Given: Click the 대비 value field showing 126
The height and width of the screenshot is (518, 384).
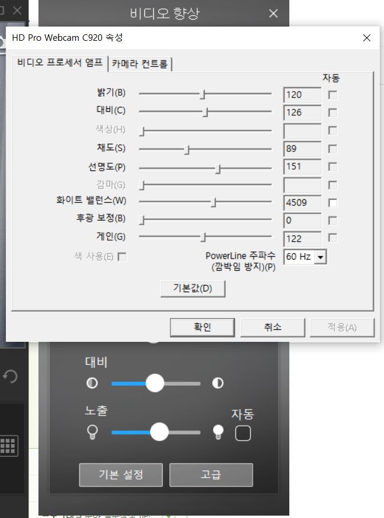Looking at the screenshot, I should click(302, 113).
